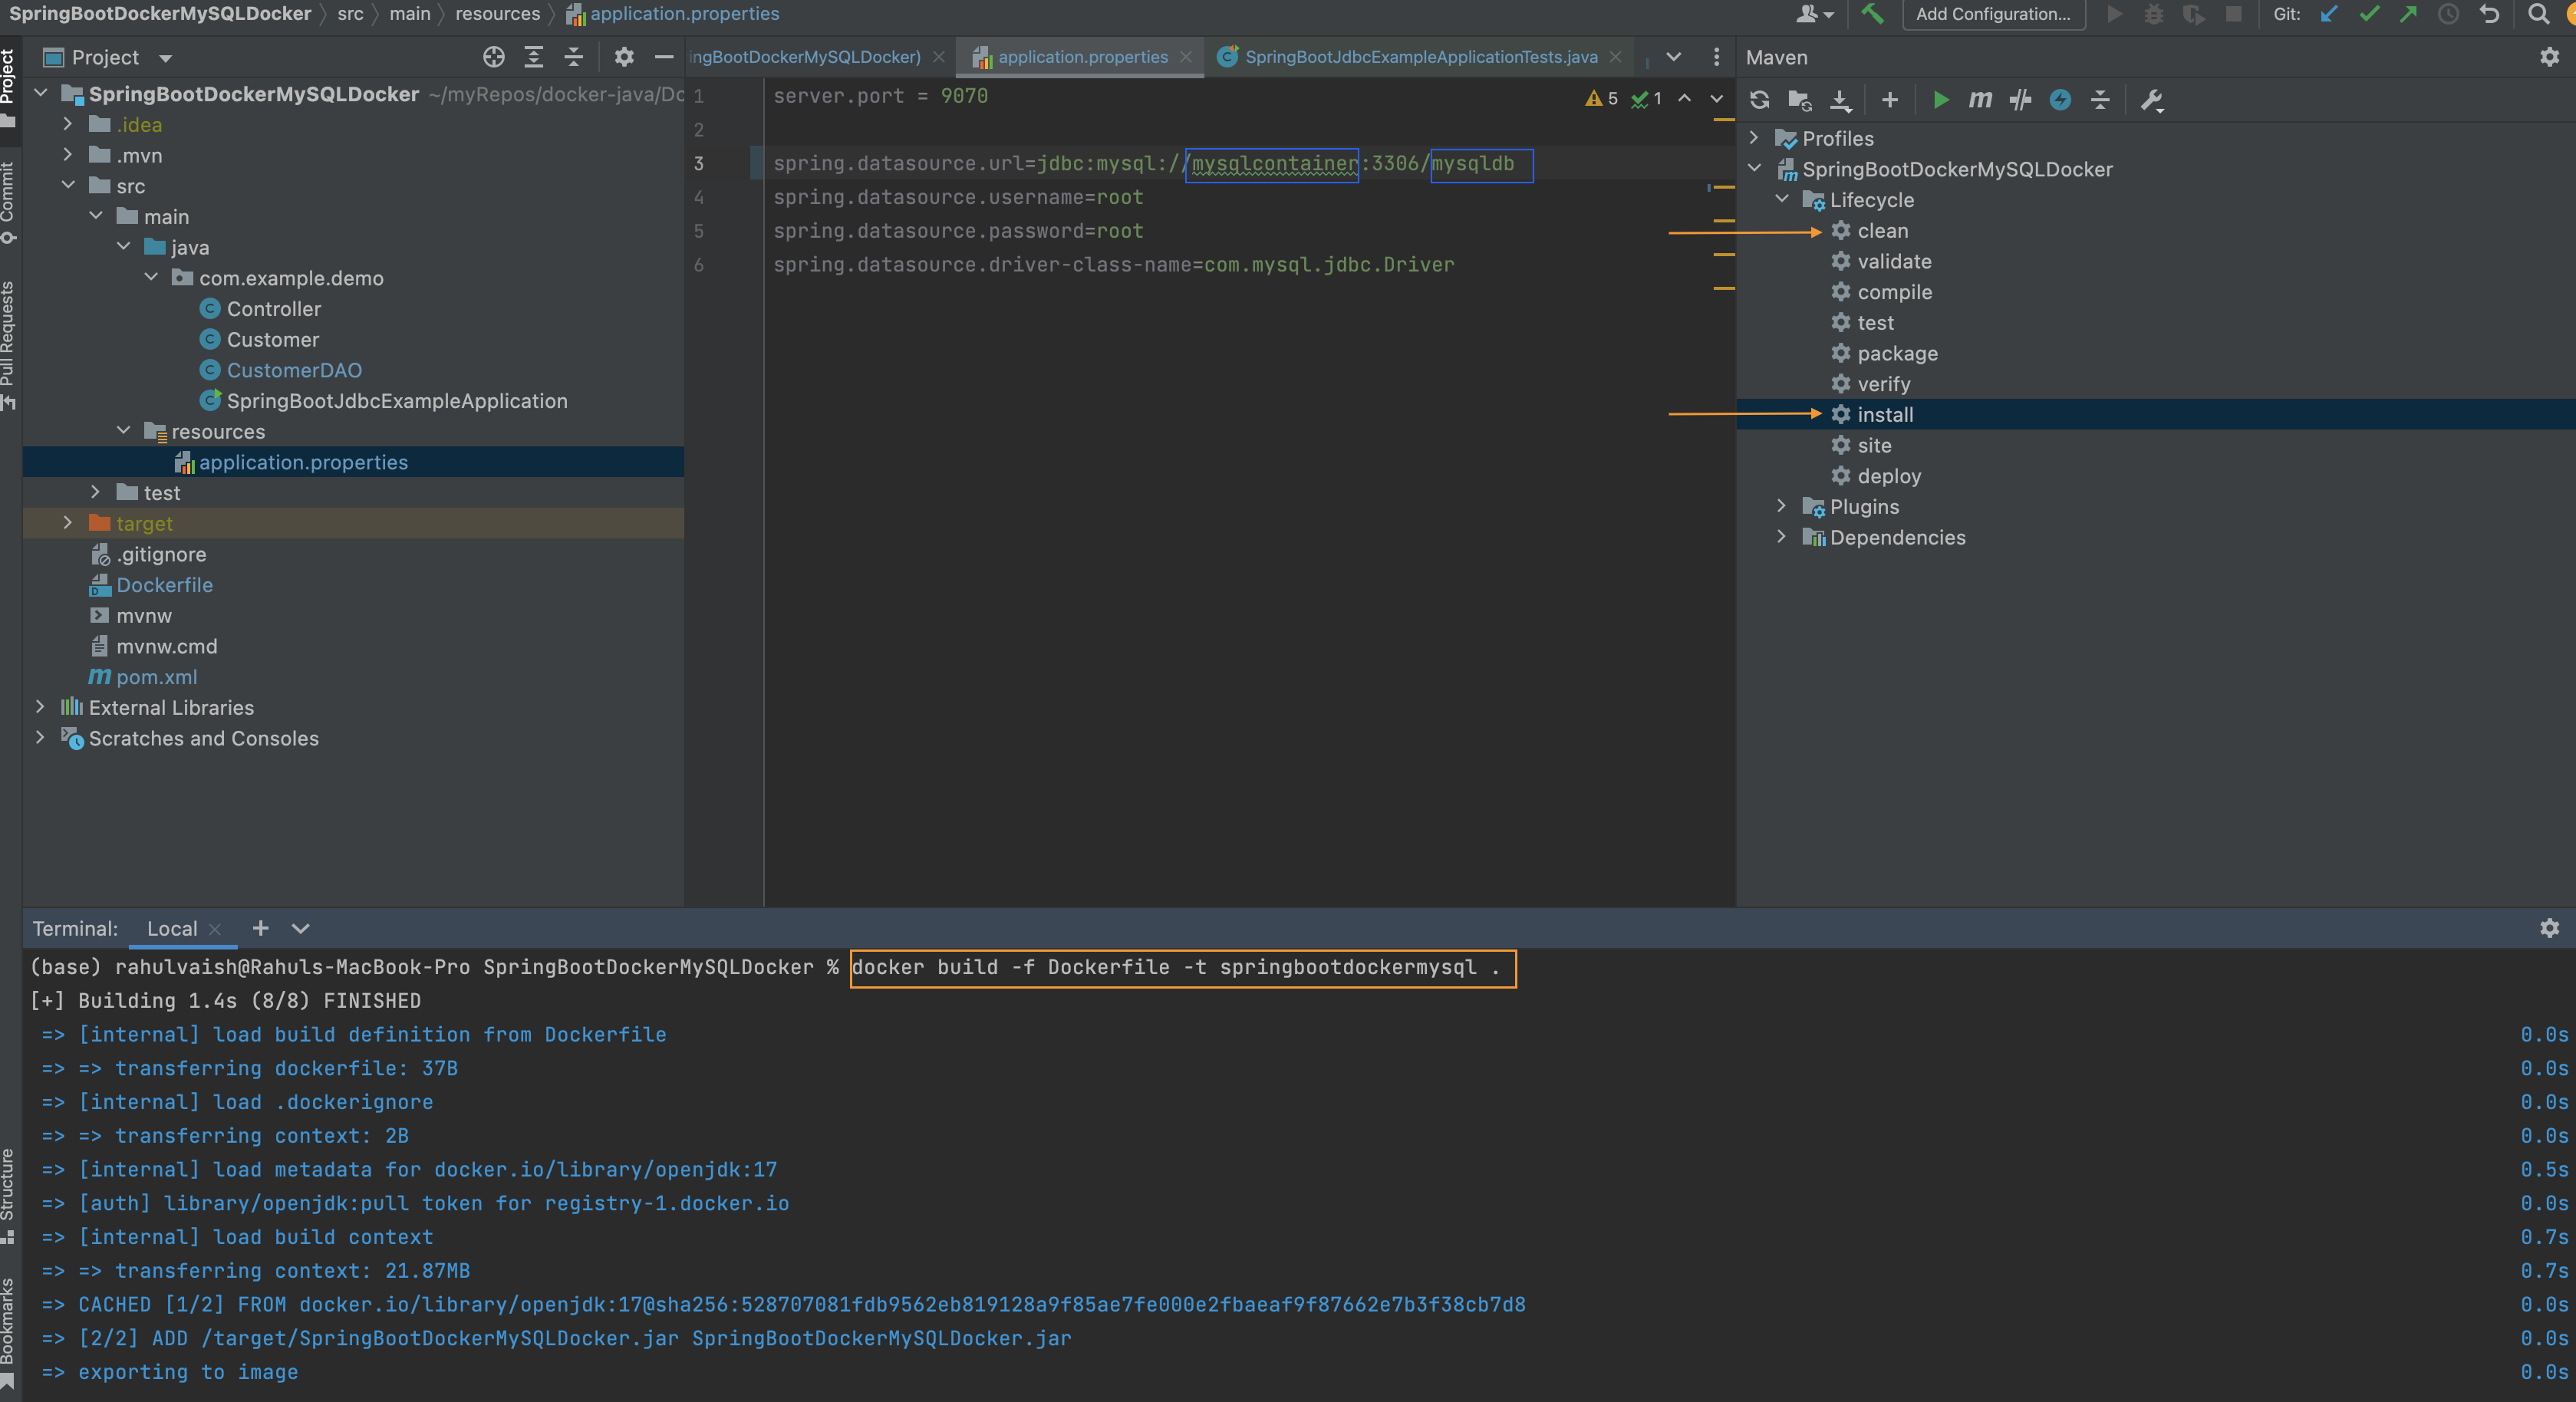Expand the .idea folder
The width and height of the screenshot is (2576, 1402).
tap(67, 124)
